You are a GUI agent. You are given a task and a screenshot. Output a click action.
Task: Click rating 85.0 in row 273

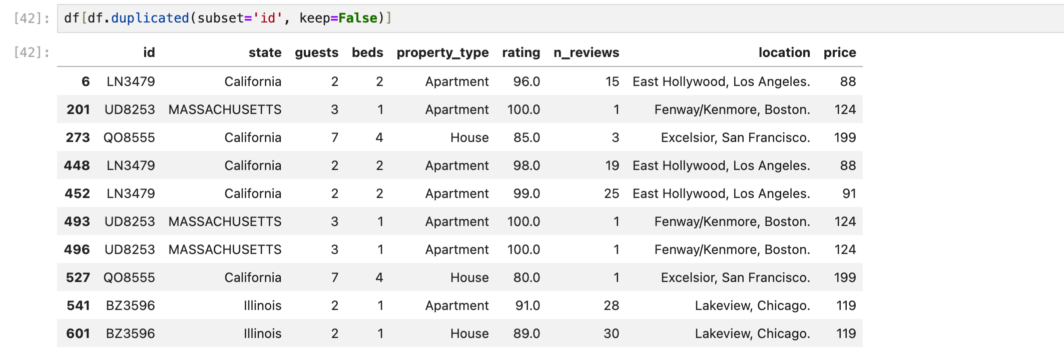(x=527, y=137)
